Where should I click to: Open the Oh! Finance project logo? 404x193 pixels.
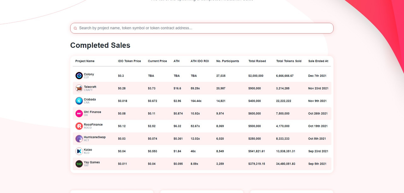[79, 113]
